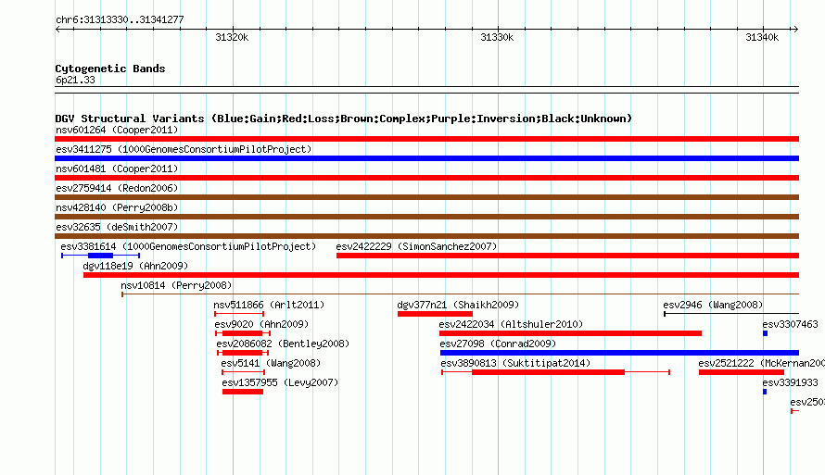This screenshot has width=825, height=475.
Task: Click the esv3307463 small blue marker
Action: pyautogui.click(x=765, y=333)
